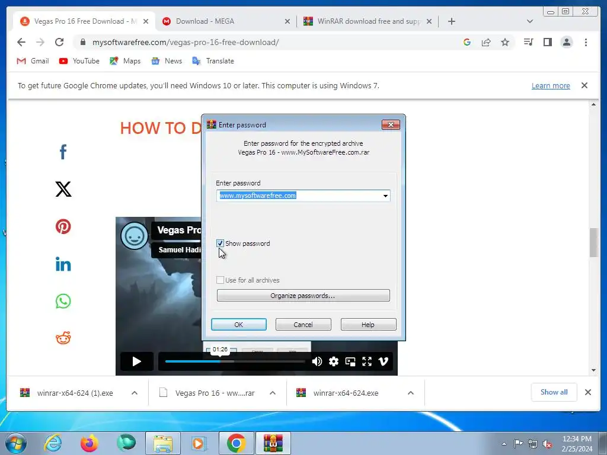Show hidden system tray icons
This screenshot has height=455, width=607.
[x=504, y=444]
